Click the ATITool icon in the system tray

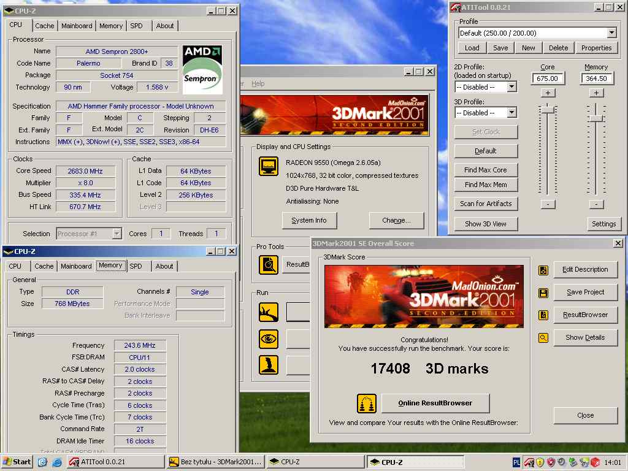(x=529, y=462)
